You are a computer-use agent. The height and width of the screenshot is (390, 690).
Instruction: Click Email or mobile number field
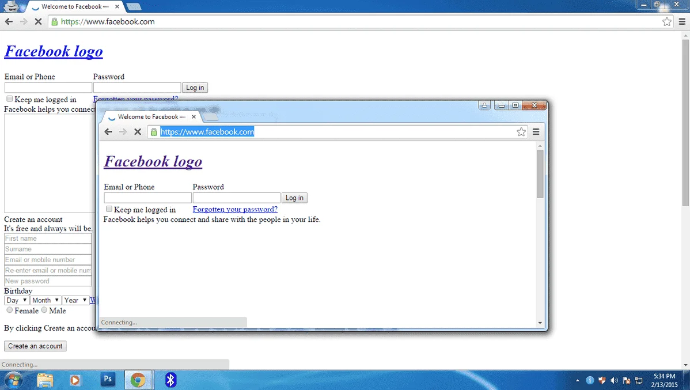[48, 260]
